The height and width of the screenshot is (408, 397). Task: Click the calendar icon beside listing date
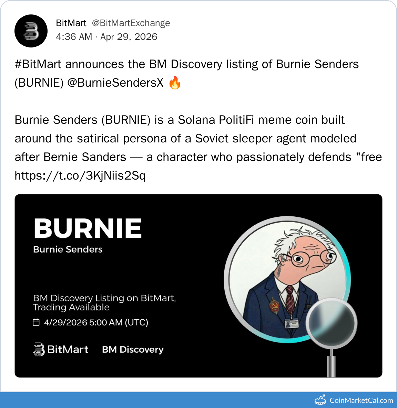click(x=36, y=322)
